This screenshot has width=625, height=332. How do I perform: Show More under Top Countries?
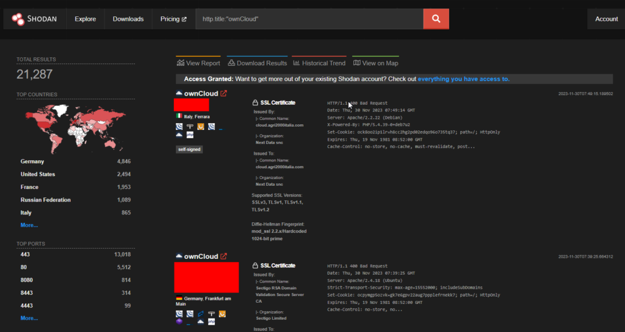pos(29,225)
